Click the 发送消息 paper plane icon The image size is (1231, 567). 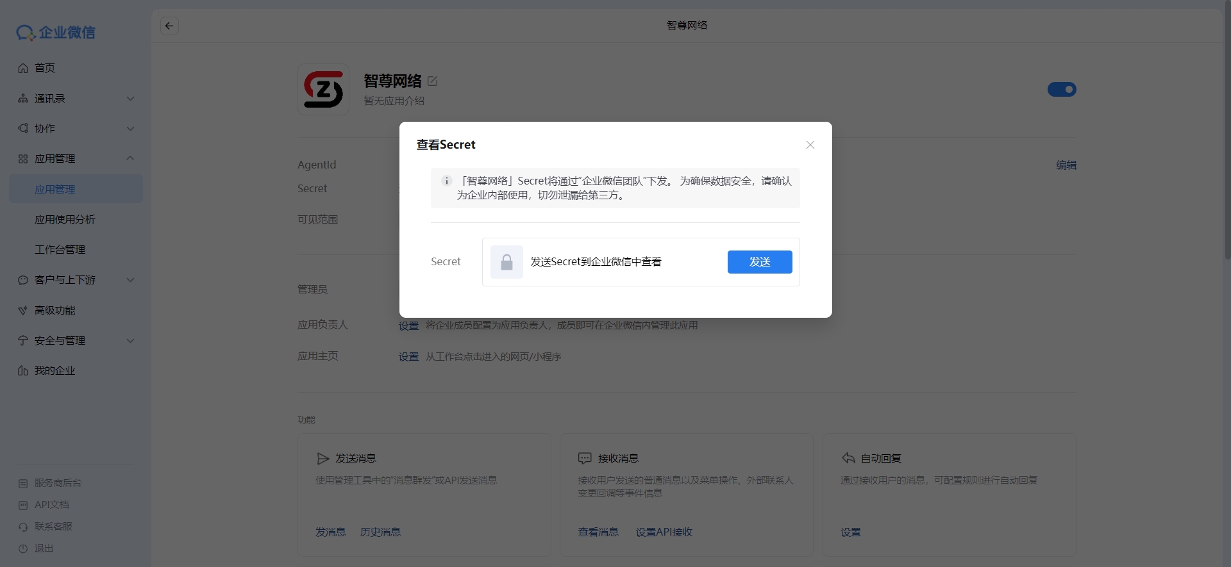click(x=322, y=459)
